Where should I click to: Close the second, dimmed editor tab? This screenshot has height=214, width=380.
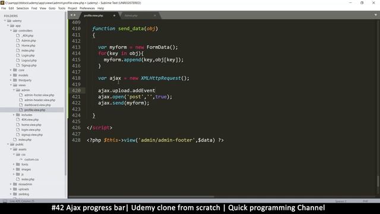tap(155, 16)
